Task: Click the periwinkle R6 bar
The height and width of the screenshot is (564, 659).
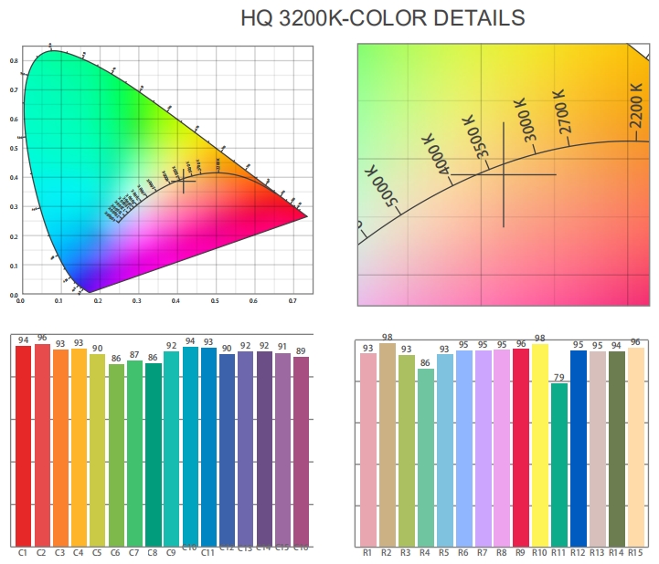Action: pyautogui.click(x=464, y=449)
